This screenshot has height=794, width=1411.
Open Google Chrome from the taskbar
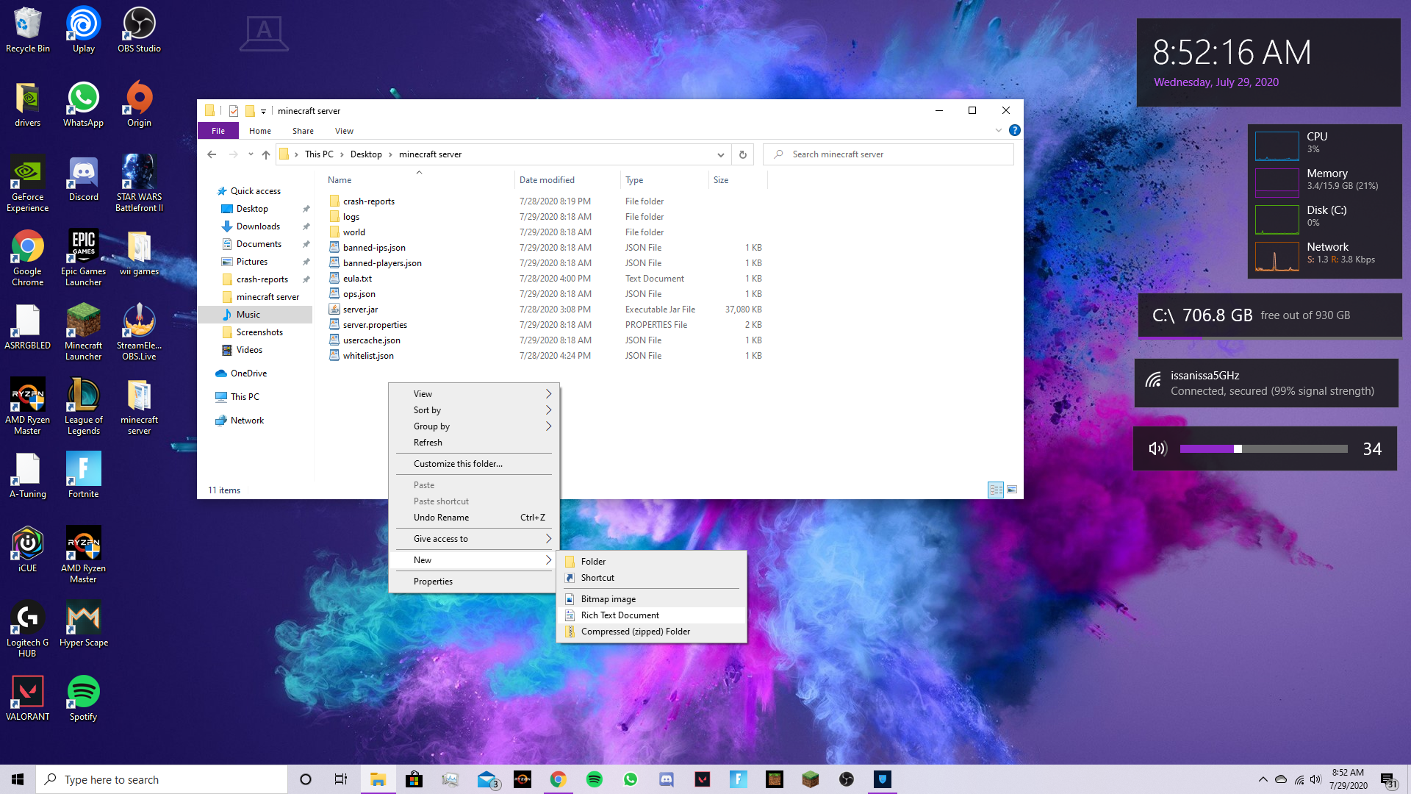pyautogui.click(x=559, y=779)
